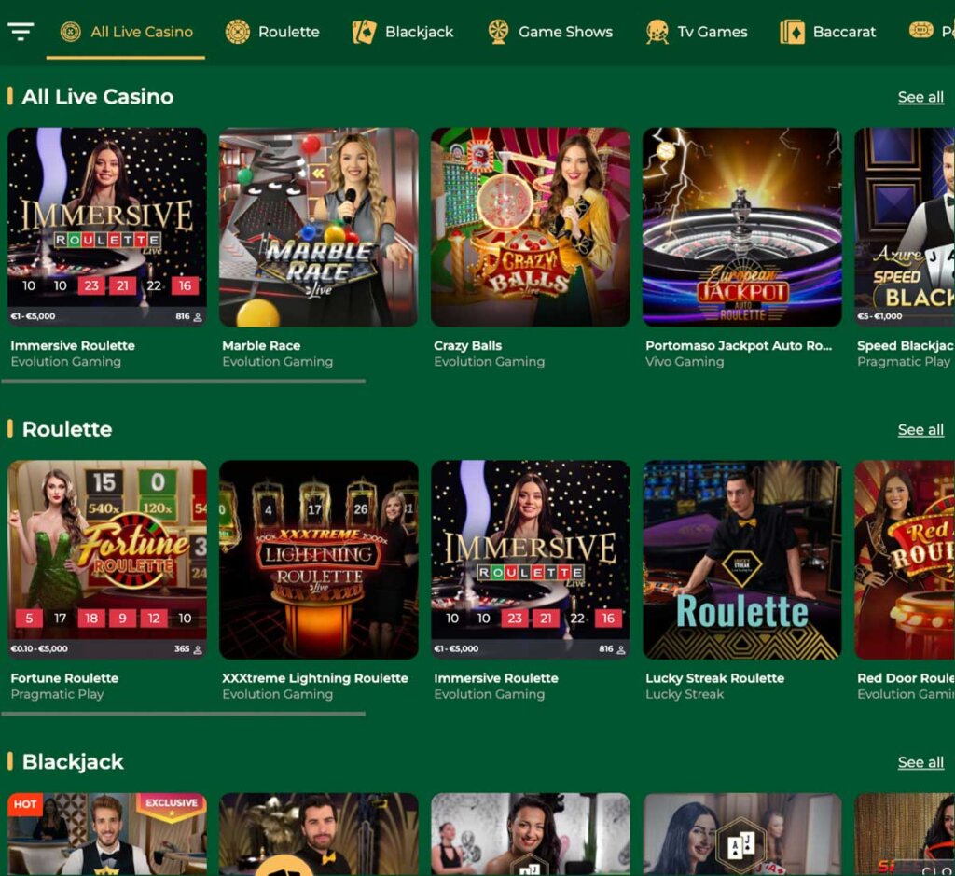Open the Red Door Roulette thumbnail
The height and width of the screenshot is (876, 955).
pyautogui.click(x=905, y=559)
